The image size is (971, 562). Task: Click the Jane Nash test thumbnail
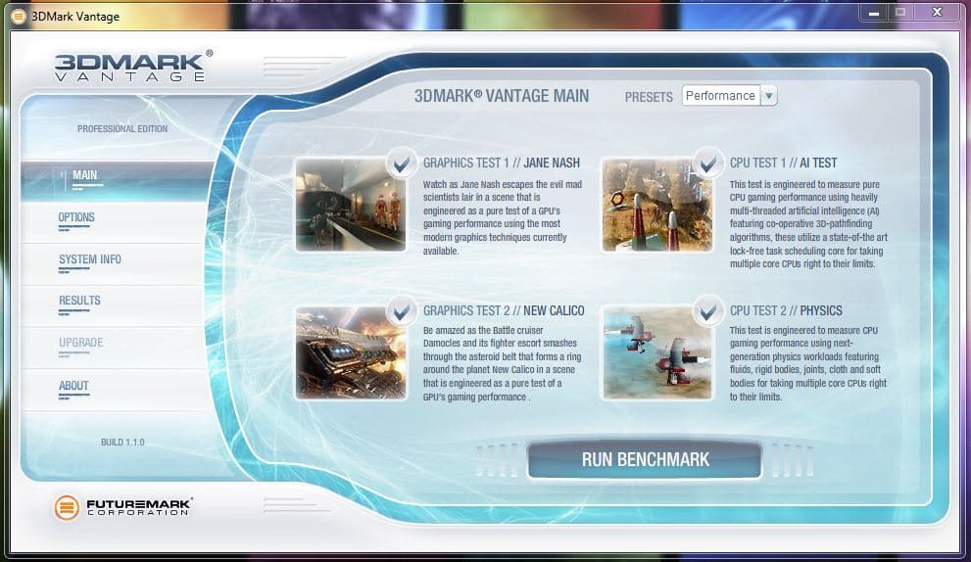tap(351, 205)
